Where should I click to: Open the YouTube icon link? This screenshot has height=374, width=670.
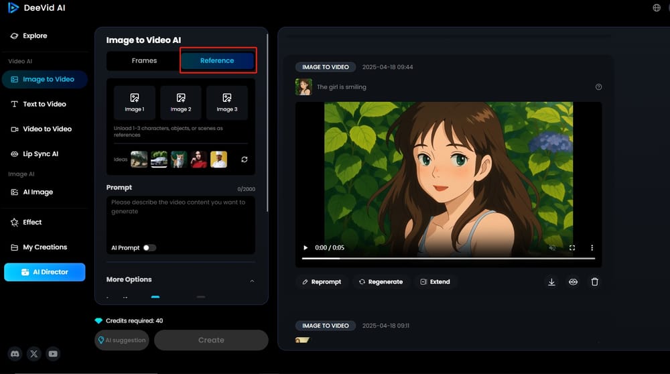53,354
